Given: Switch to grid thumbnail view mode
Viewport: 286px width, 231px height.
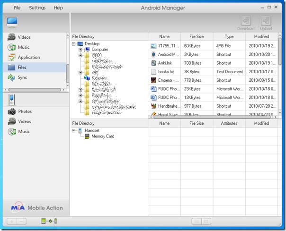Looking at the screenshot, I should pyautogui.click(x=206, y=222).
